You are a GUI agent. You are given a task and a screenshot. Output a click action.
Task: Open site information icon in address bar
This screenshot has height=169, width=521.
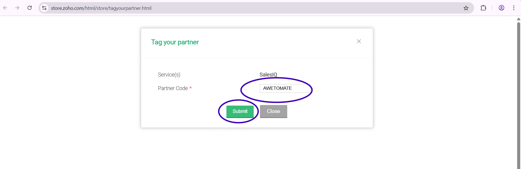44,8
